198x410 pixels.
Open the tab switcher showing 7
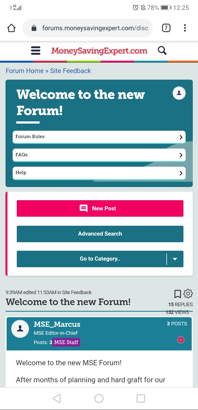pyautogui.click(x=166, y=28)
